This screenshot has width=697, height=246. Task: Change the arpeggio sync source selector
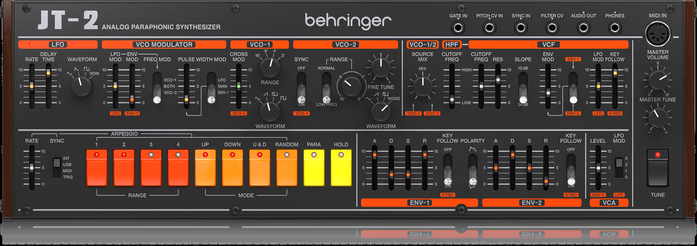pyautogui.click(x=57, y=167)
